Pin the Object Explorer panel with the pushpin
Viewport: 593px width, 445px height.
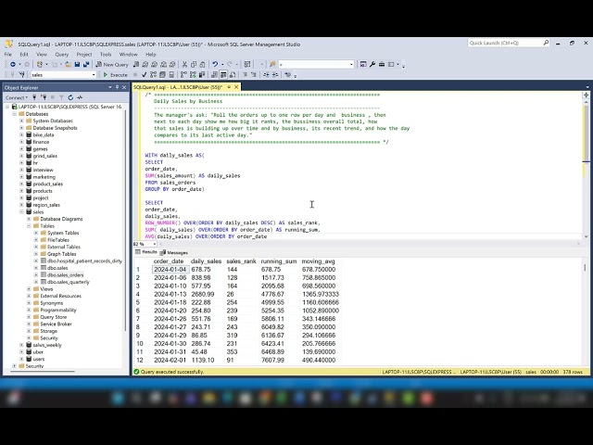click(118, 87)
